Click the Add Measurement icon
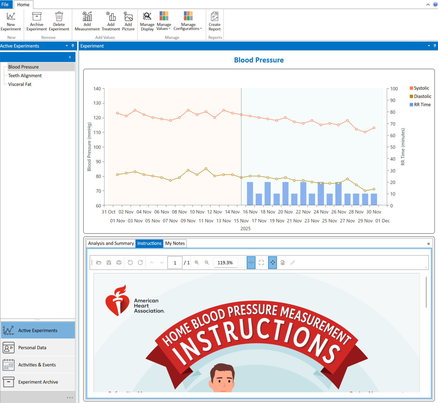The height and width of the screenshot is (403, 438). [87, 17]
